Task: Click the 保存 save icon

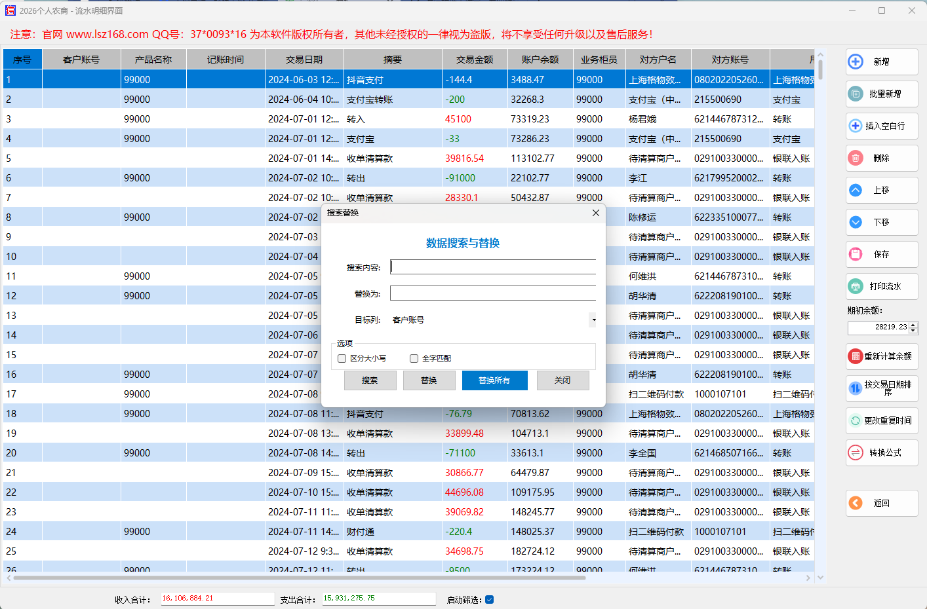Action: (856, 254)
